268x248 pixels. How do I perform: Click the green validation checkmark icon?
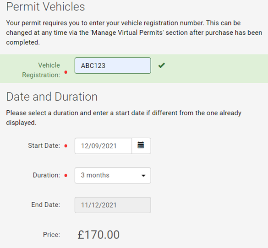pyautogui.click(x=162, y=65)
